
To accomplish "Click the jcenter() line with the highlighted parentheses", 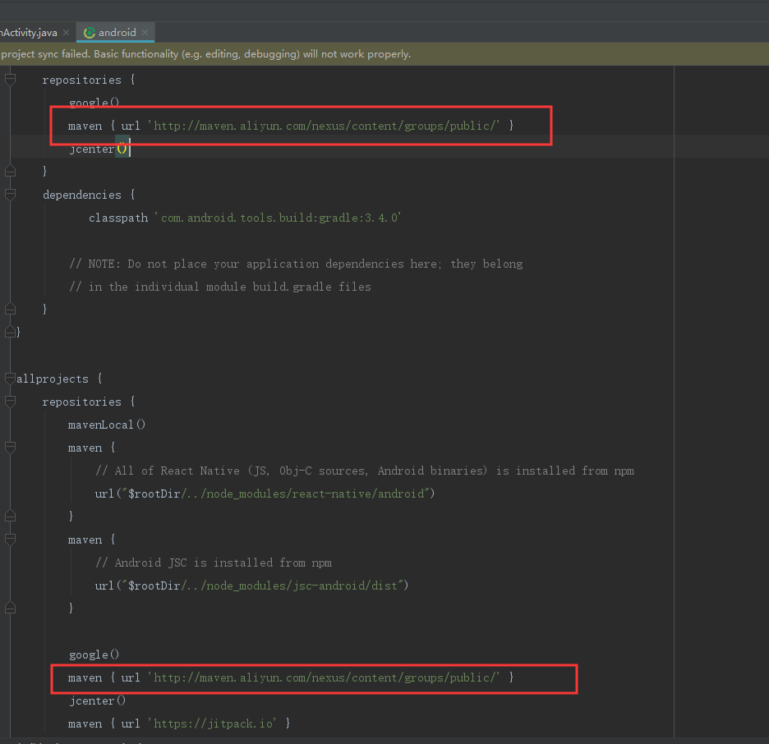I will tap(99, 149).
